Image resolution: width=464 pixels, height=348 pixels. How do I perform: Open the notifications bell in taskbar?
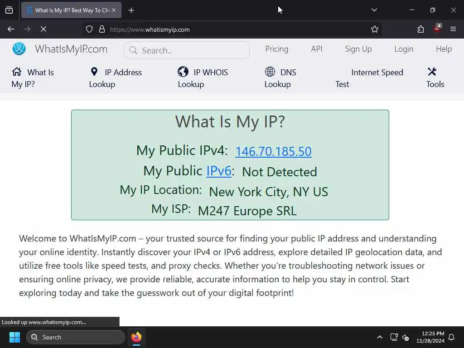point(452,337)
